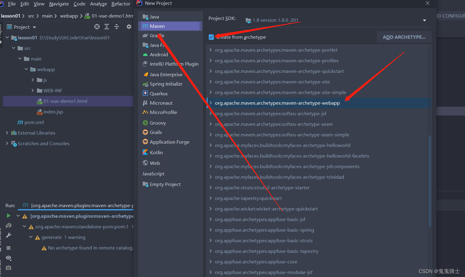Image resolution: width=465 pixels, height=277 pixels.
Task: Select MicroProfile project type
Action: [170, 112]
